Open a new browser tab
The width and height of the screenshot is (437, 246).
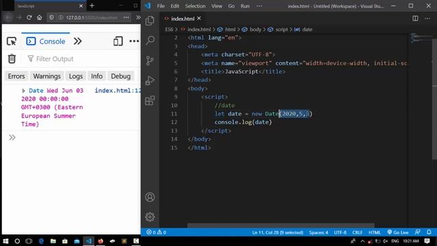pyautogui.click(x=91, y=5)
